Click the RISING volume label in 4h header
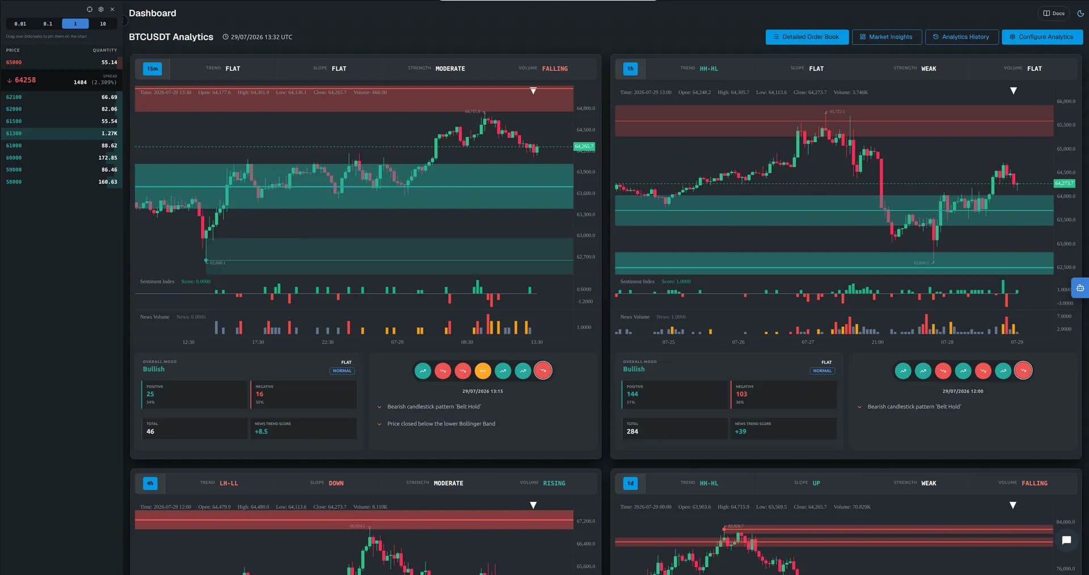Viewport: 1089px width, 575px height. click(554, 483)
